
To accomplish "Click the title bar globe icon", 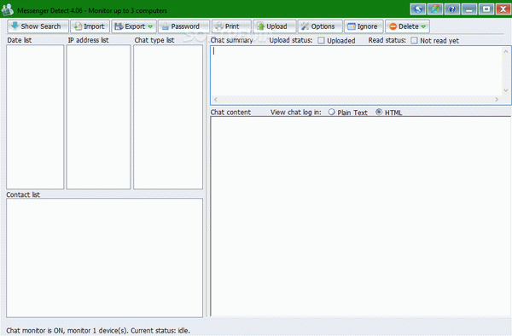I will point(418,9).
